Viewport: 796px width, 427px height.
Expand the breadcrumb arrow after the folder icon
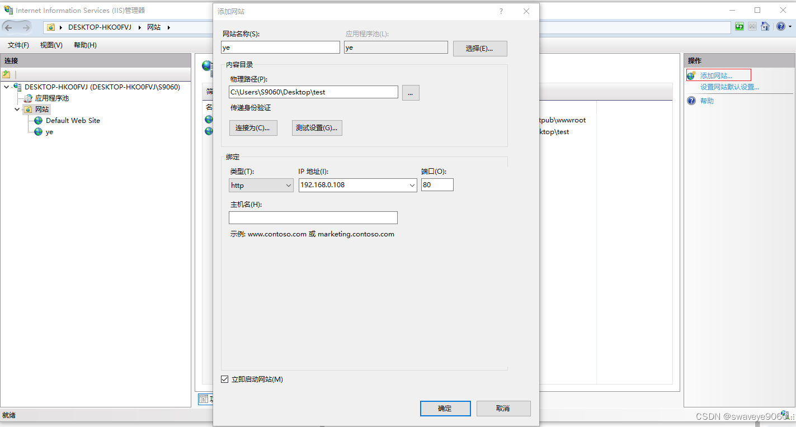tap(62, 27)
